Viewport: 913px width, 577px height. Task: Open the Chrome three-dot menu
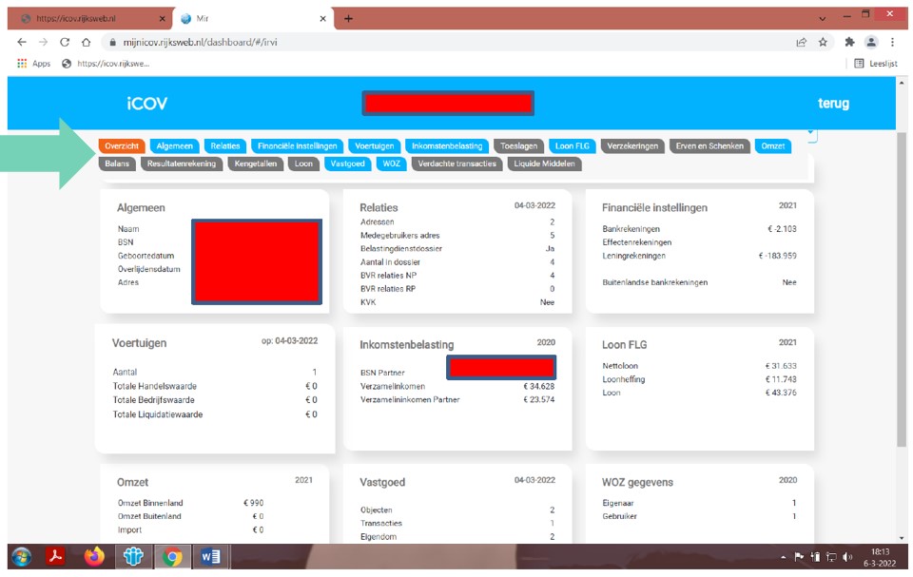[x=893, y=43]
